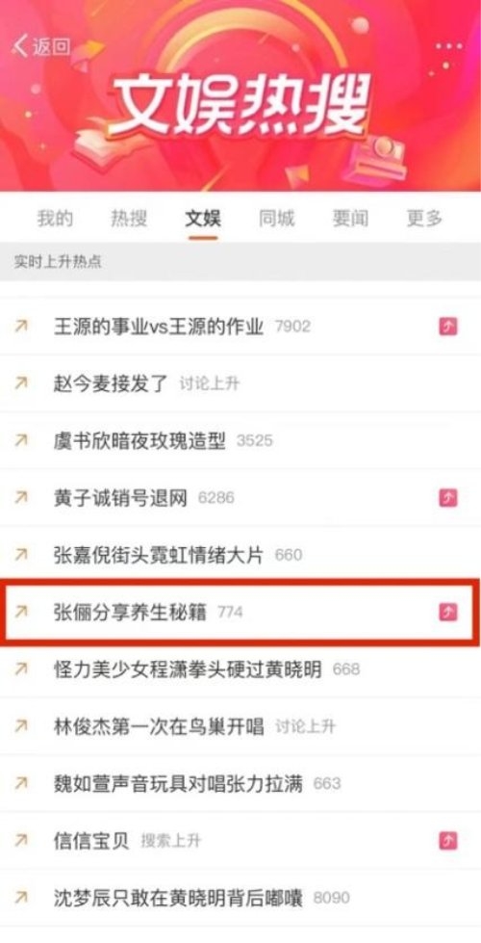Click the 文娱热搜 banner title
Screen dimensions: 481x943
point(238,107)
